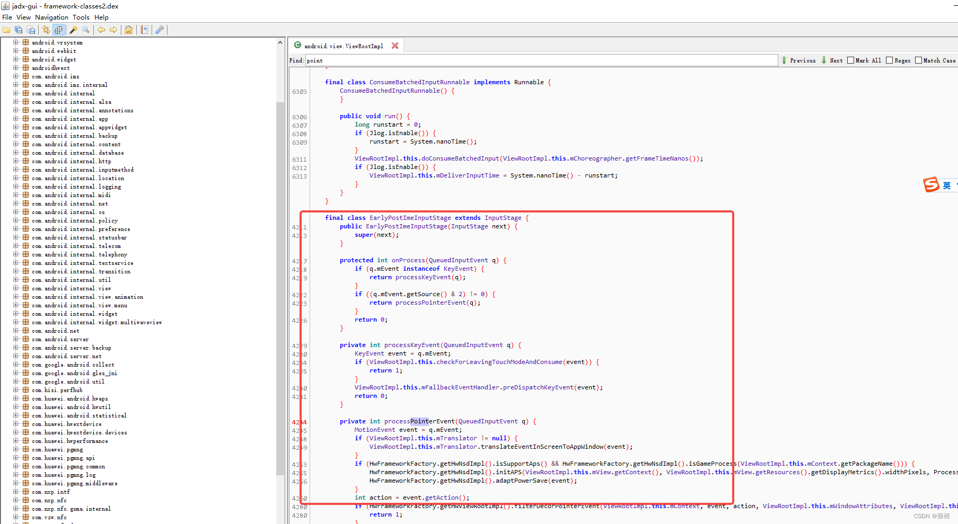The width and height of the screenshot is (958, 524).
Task: Open a file using the Open icon
Action: (x=6, y=30)
